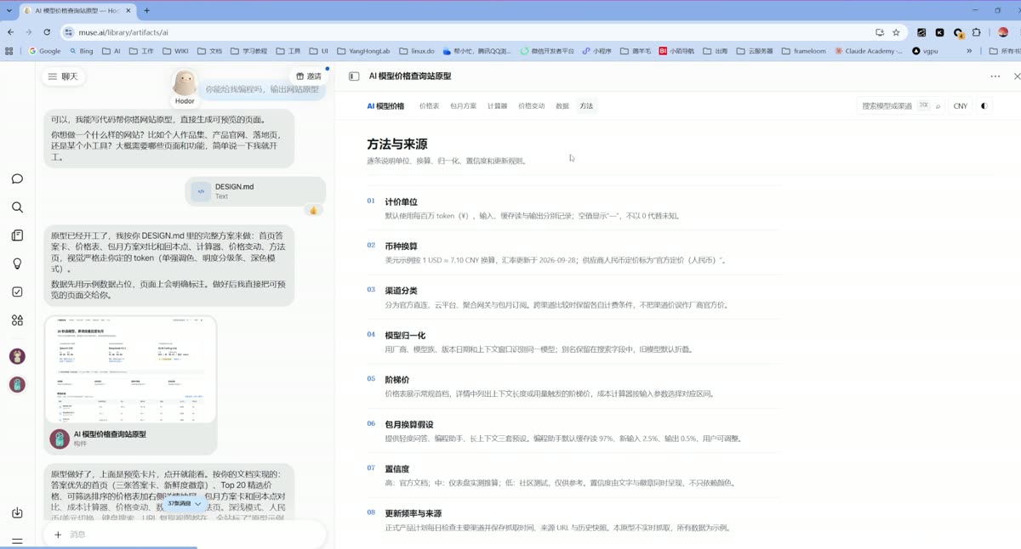Open the Chrome profile avatar

coord(1003,32)
